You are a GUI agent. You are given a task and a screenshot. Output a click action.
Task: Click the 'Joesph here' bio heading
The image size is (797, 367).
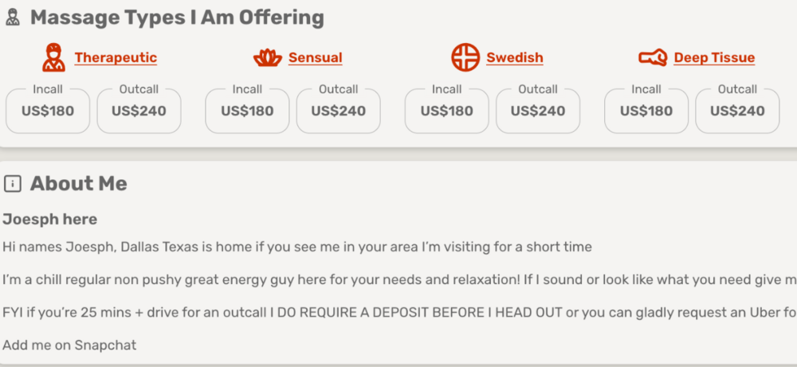point(49,219)
